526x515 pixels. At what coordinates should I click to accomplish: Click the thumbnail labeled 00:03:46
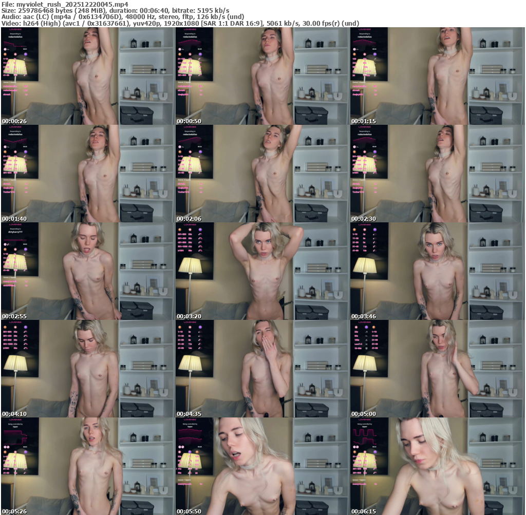point(437,271)
